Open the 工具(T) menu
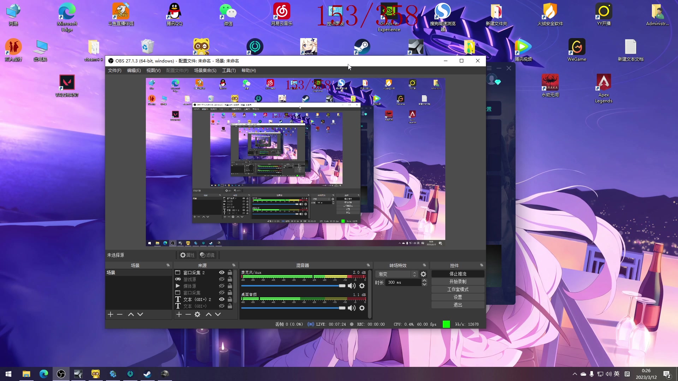 [228, 71]
